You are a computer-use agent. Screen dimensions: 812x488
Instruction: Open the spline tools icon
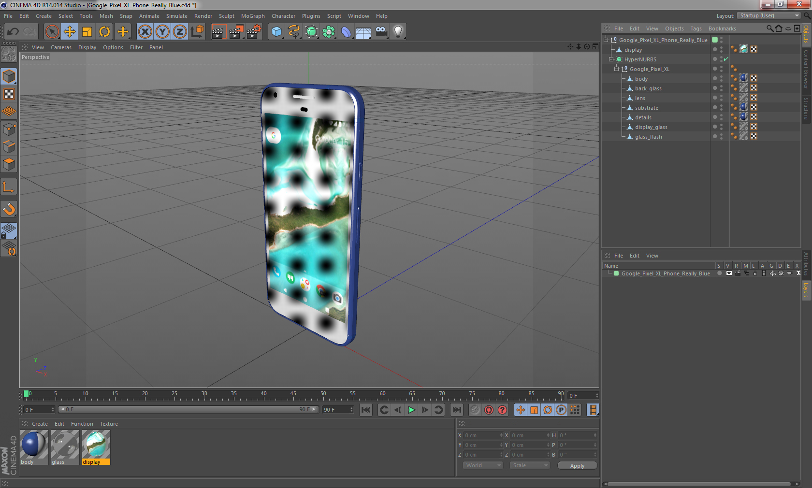(x=294, y=32)
